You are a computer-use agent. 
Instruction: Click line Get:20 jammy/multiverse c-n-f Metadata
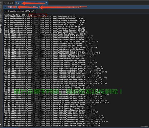click(x=52, y=53)
